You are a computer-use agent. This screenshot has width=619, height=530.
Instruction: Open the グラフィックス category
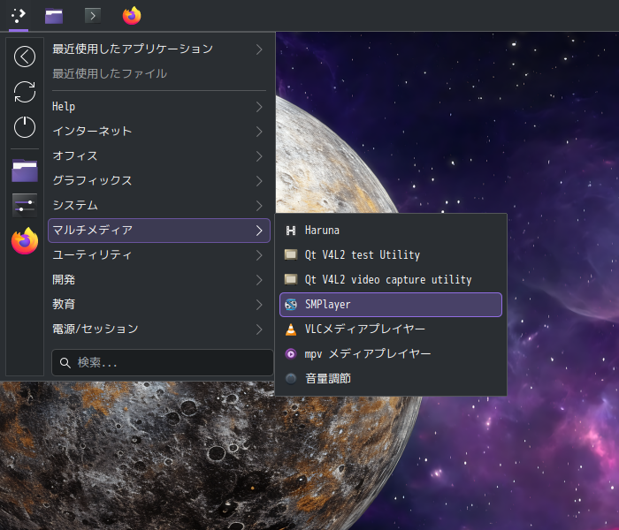pyautogui.click(x=158, y=181)
